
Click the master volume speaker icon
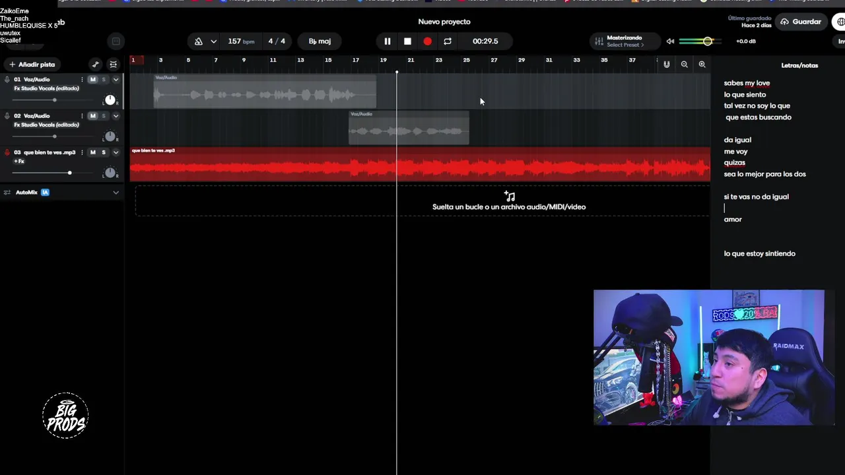click(x=670, y=42)
